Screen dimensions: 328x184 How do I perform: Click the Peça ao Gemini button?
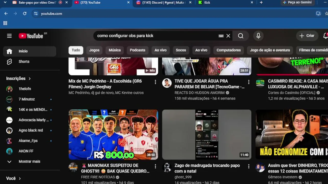(297, 3)
